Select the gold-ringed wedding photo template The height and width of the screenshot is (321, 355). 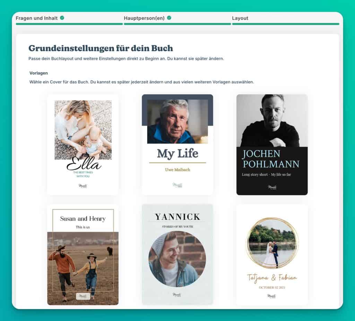tap(272, 243)
